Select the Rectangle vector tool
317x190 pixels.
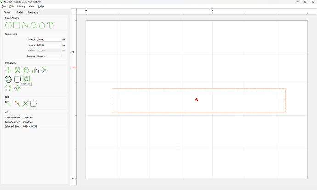tap(17, 25)
